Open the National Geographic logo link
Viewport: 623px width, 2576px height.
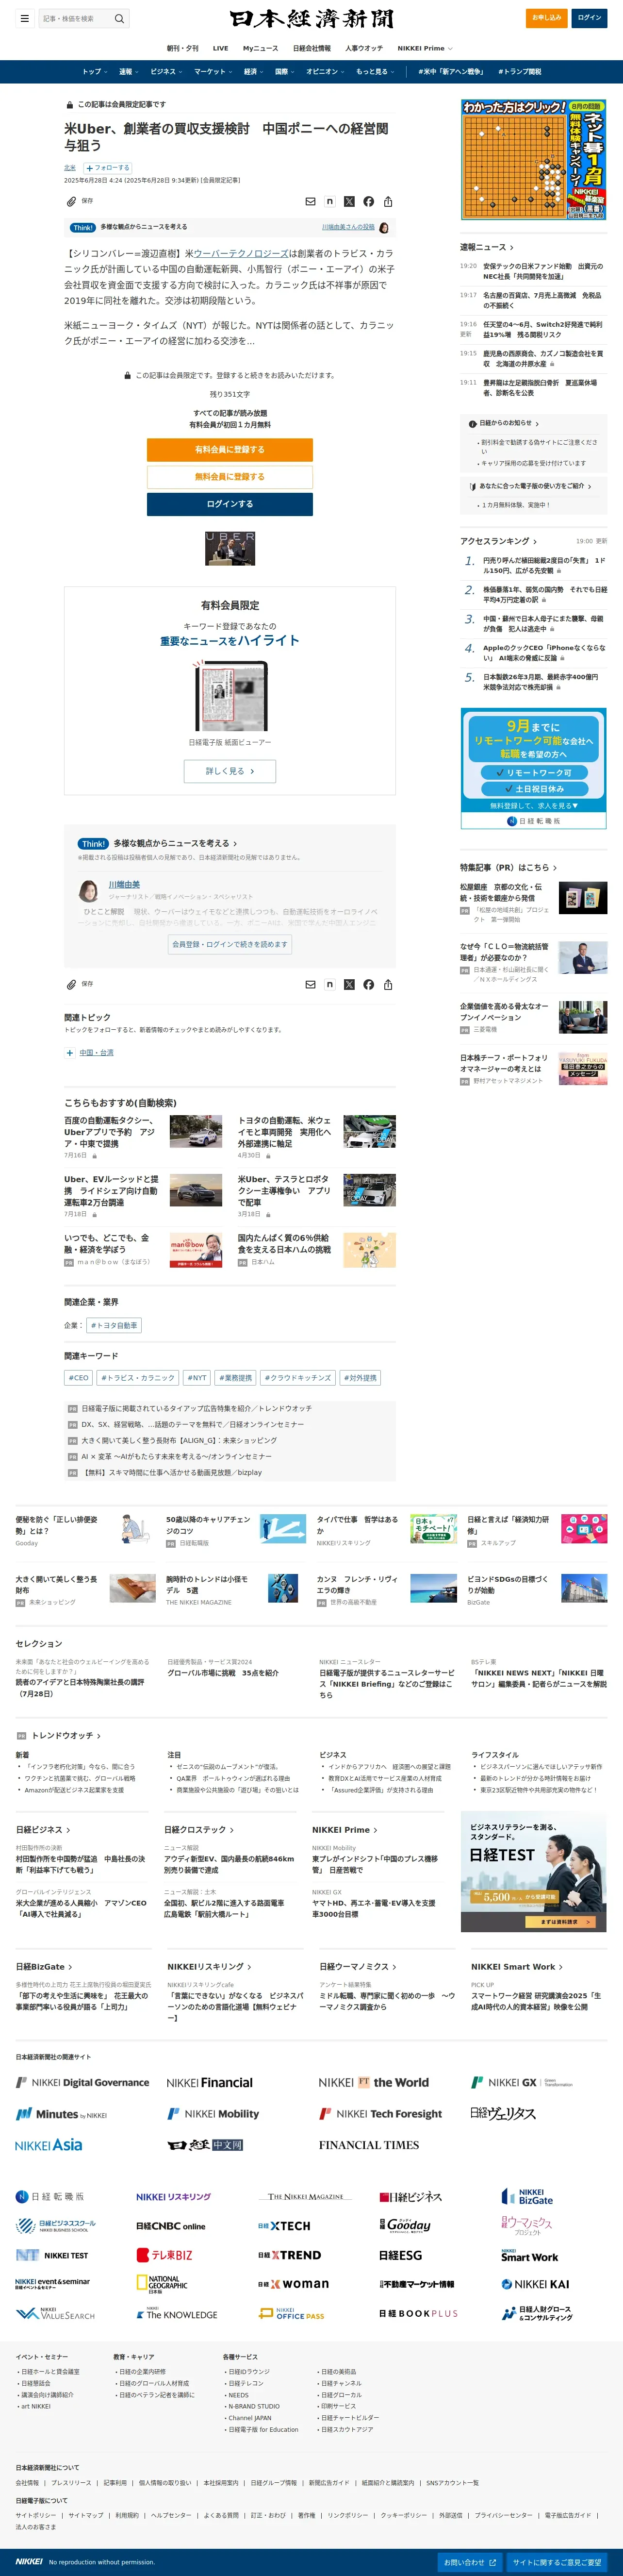[162, 2284]
